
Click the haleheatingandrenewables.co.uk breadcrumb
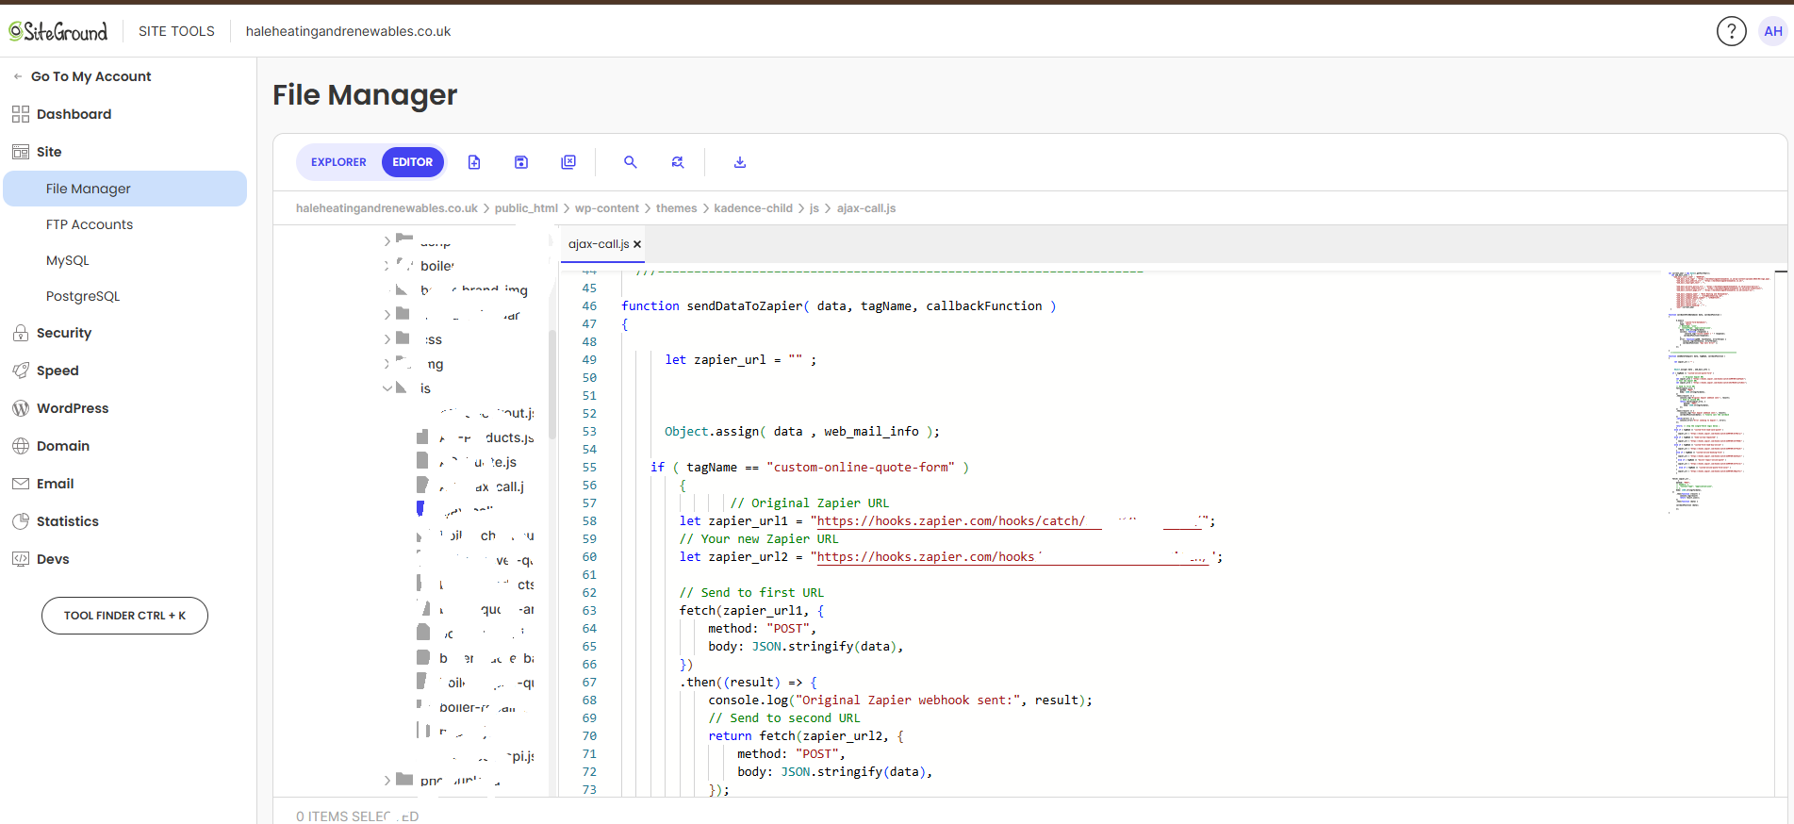click(387, 208)
